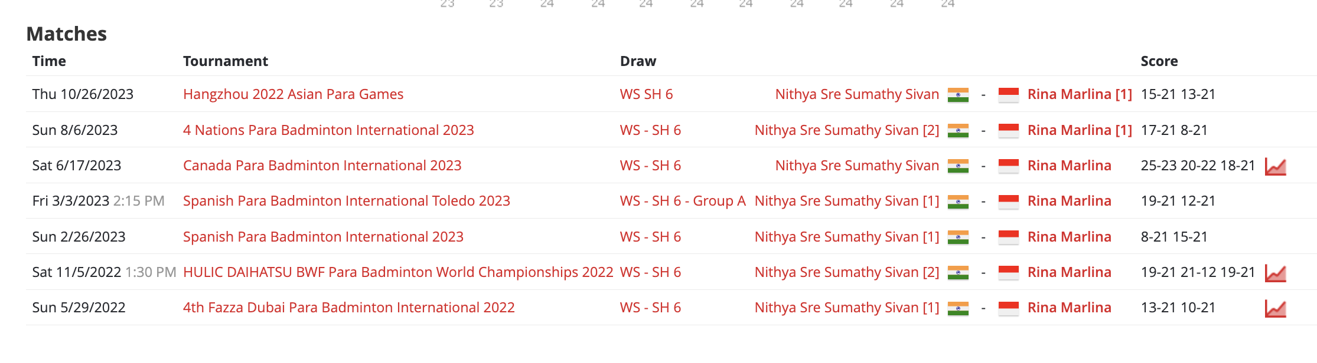The width and height of the screenshot is (1317, 363).
Task: Open HULIC DAIHATSU BWF World Championships 2022 link
Action: click(x=398, y=272)
